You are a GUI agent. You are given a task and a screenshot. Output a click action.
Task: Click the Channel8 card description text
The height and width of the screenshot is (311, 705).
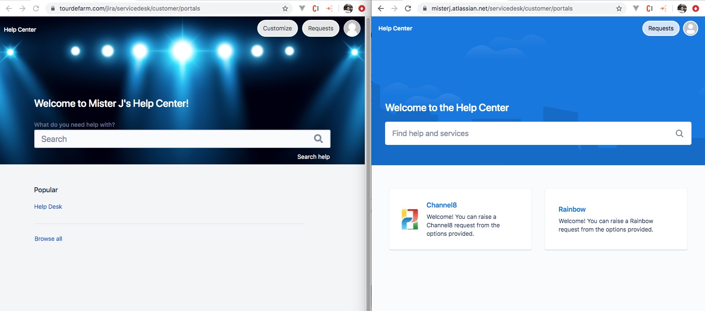[x=463, y=225]
